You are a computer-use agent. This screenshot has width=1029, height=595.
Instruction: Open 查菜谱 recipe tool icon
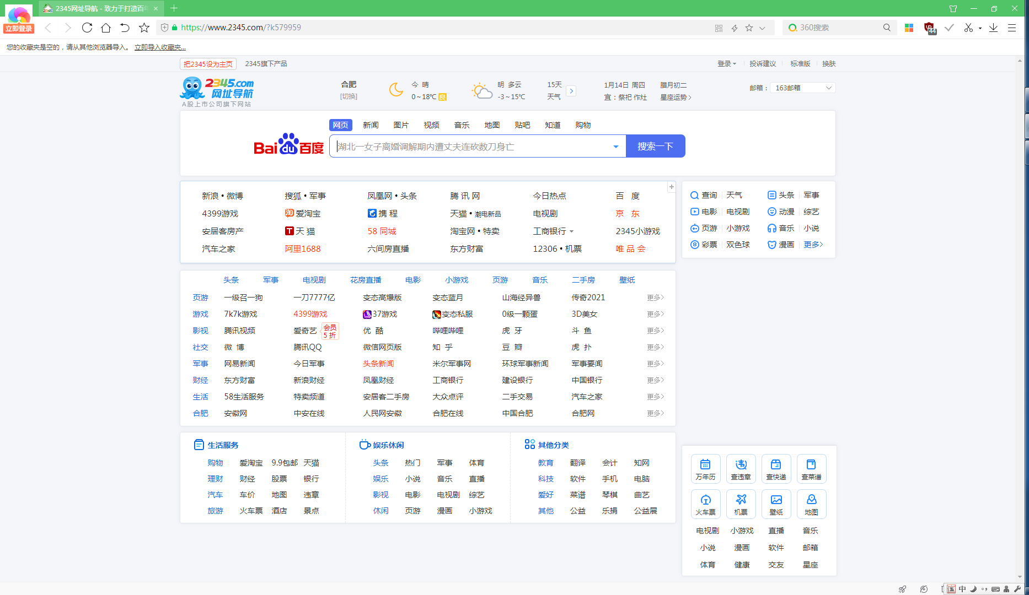[811, 468]
